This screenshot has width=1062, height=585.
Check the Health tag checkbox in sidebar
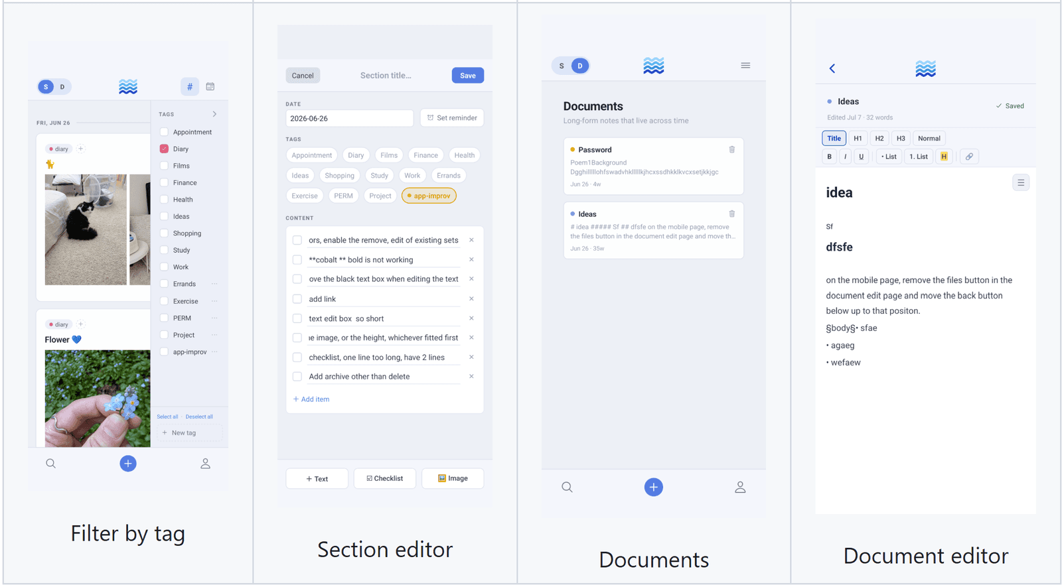(x=164, y=200)
